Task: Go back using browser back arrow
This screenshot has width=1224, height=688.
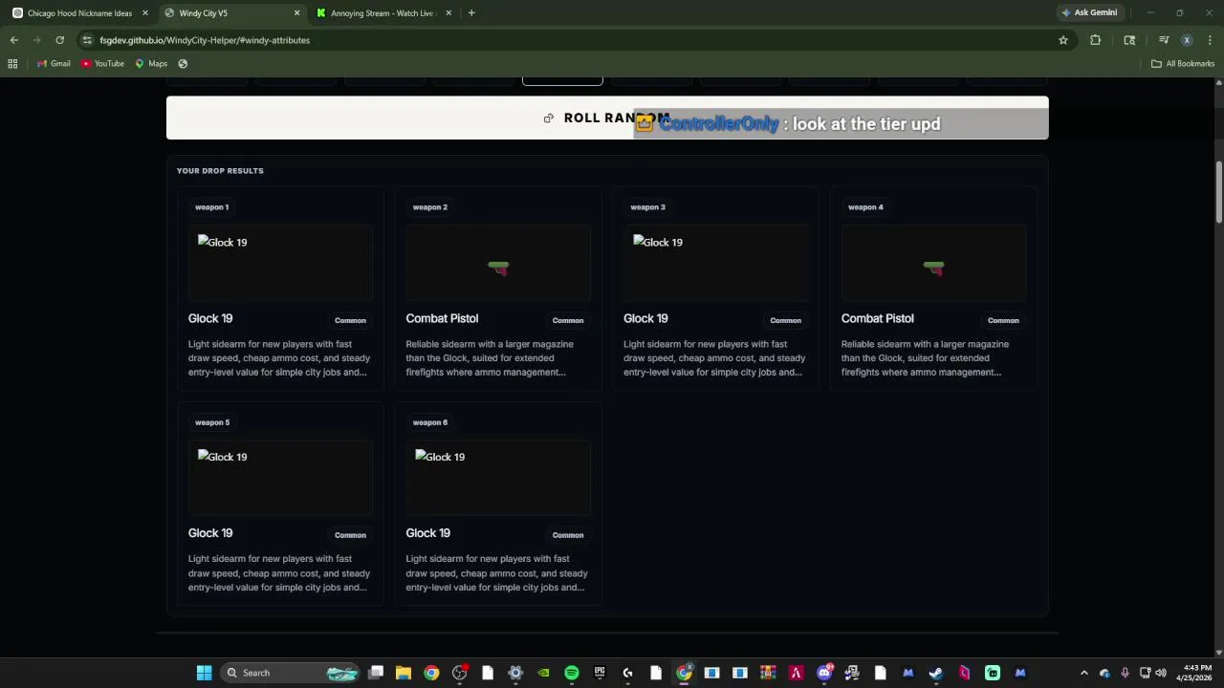Action: click(13, 40)
